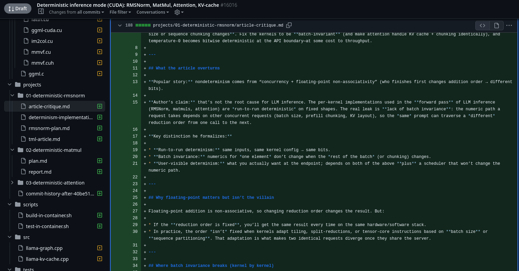This screenshot has width=519, height=271.
Task: Click modified status icon for mmvf.cuh
Action: click(x=100, y=63)
